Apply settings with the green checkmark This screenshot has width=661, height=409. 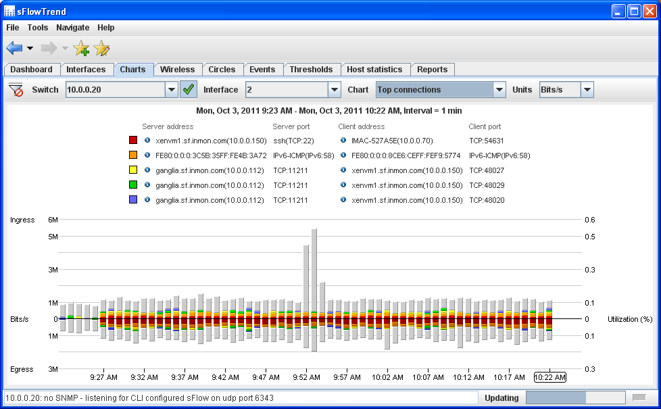click(189, 89)
